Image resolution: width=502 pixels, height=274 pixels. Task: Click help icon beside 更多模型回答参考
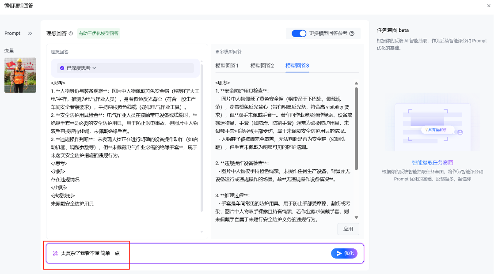coord(352,33)
